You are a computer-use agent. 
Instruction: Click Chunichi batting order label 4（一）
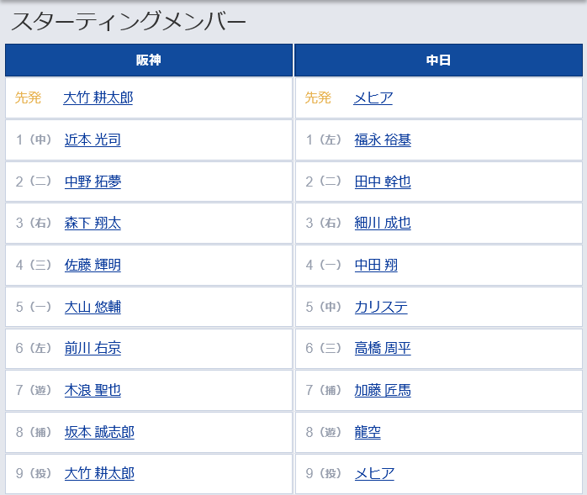coord(324,265)
